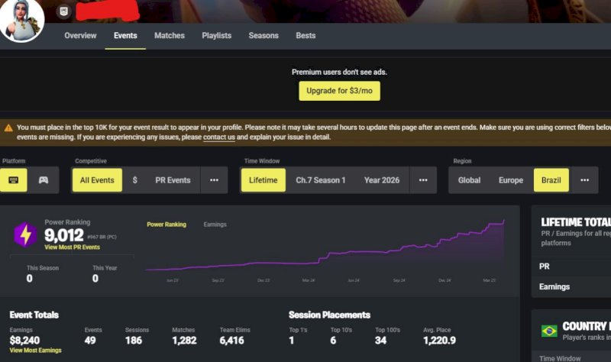Select the Brazil region filter
This screenshot has height=362, width=611.
(551, 180)
